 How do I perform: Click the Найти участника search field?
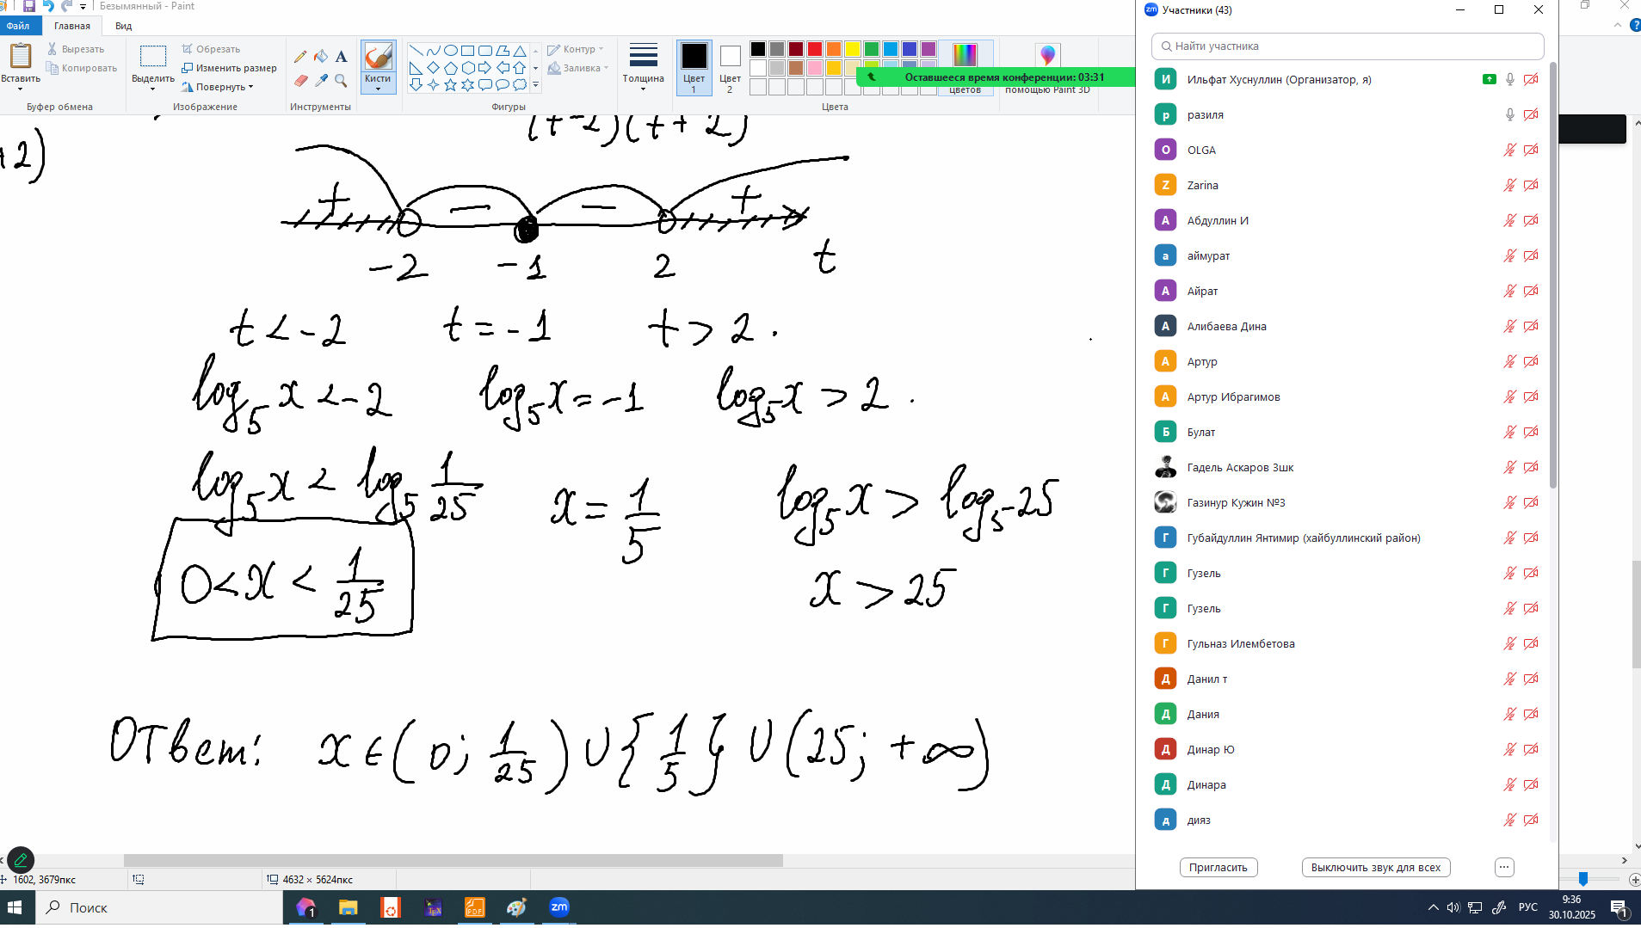coord(1347,46)
